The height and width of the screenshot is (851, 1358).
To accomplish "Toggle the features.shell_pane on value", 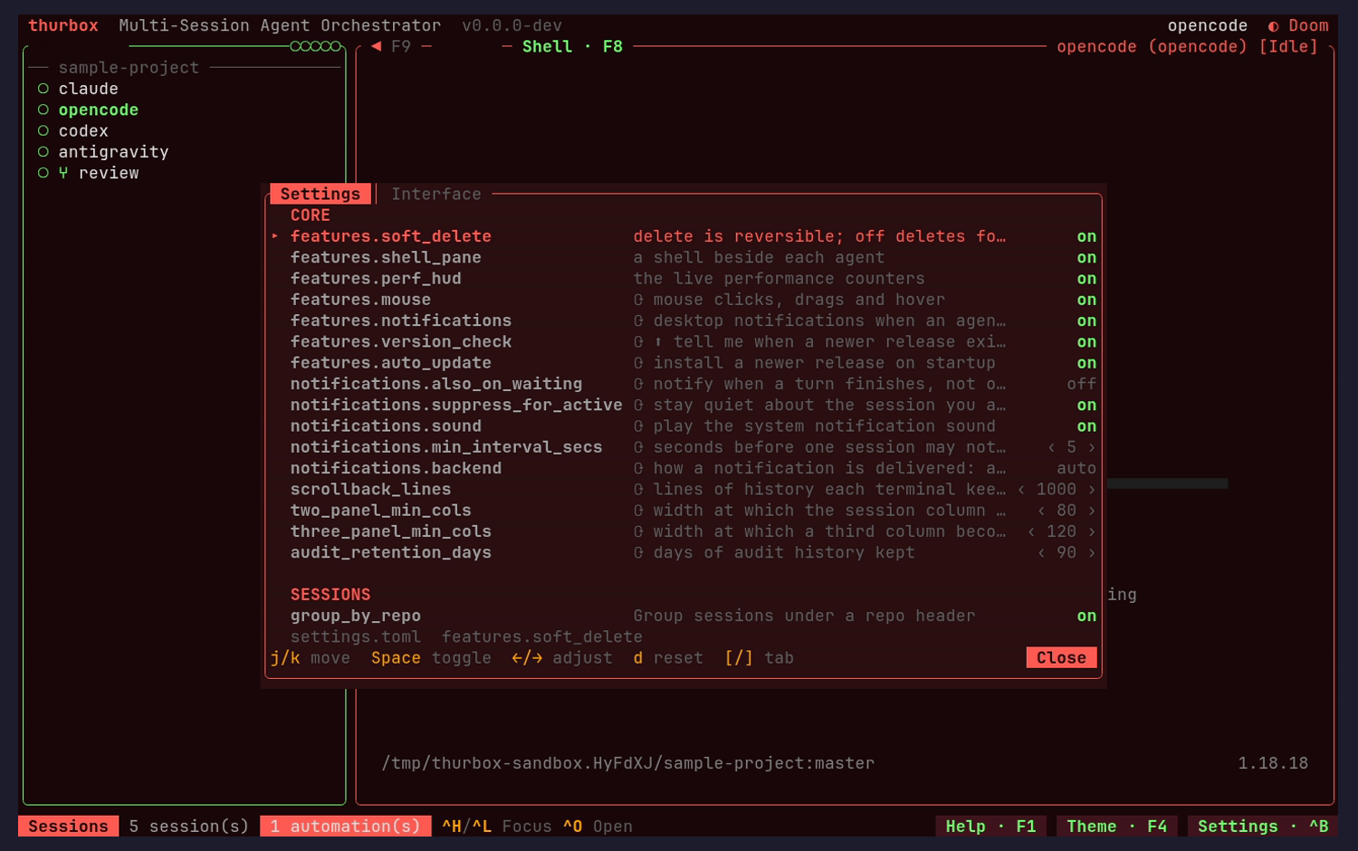I will point(1086,258).
